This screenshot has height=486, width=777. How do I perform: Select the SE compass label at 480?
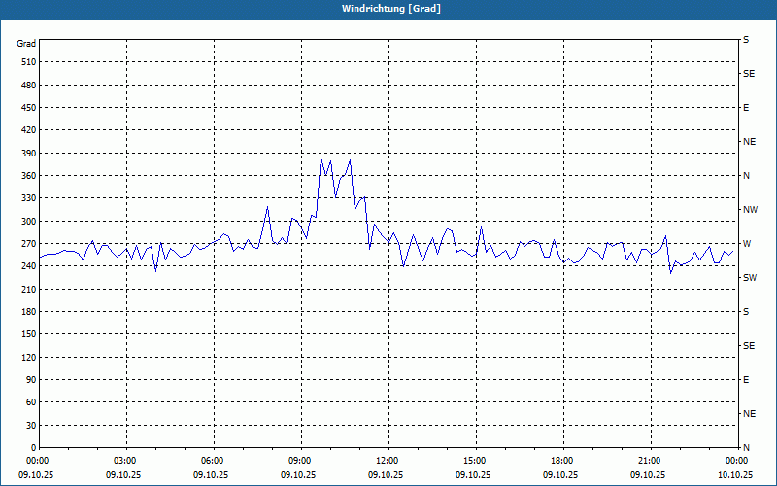tap(749, 74)
